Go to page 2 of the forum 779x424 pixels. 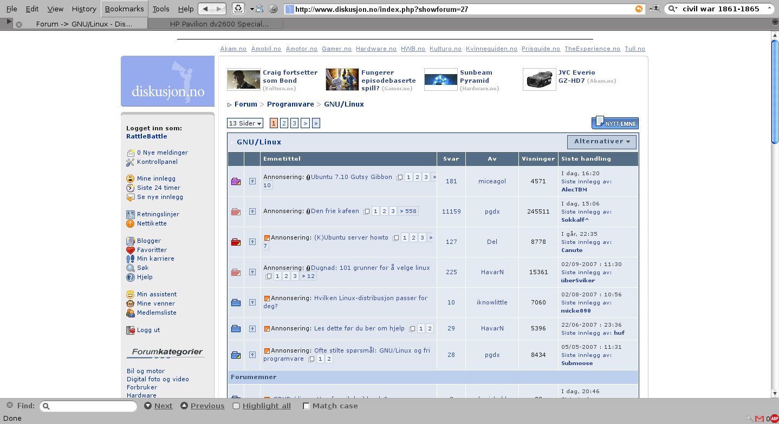click(x=284, y=123)
